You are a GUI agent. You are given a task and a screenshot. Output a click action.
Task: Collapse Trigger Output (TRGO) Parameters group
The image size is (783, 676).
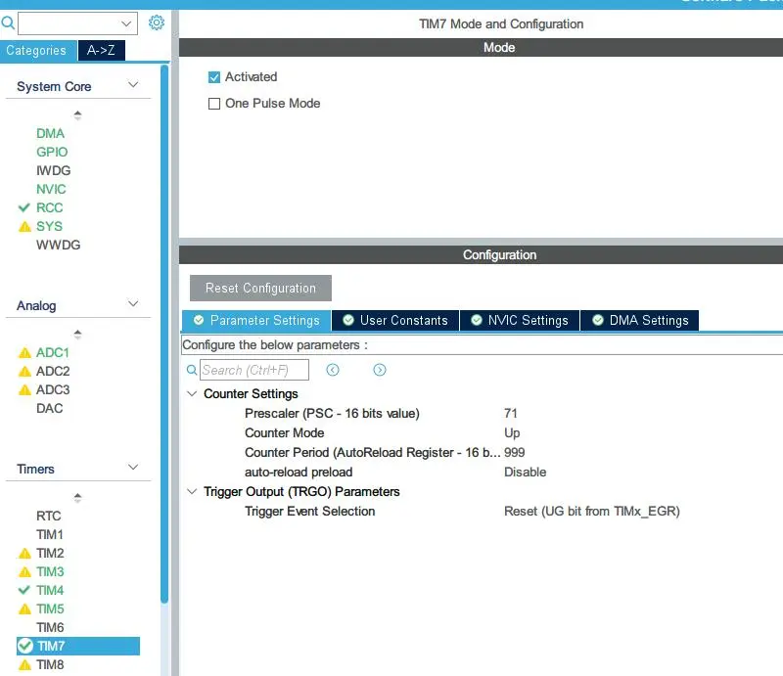[x=192, y=492]
